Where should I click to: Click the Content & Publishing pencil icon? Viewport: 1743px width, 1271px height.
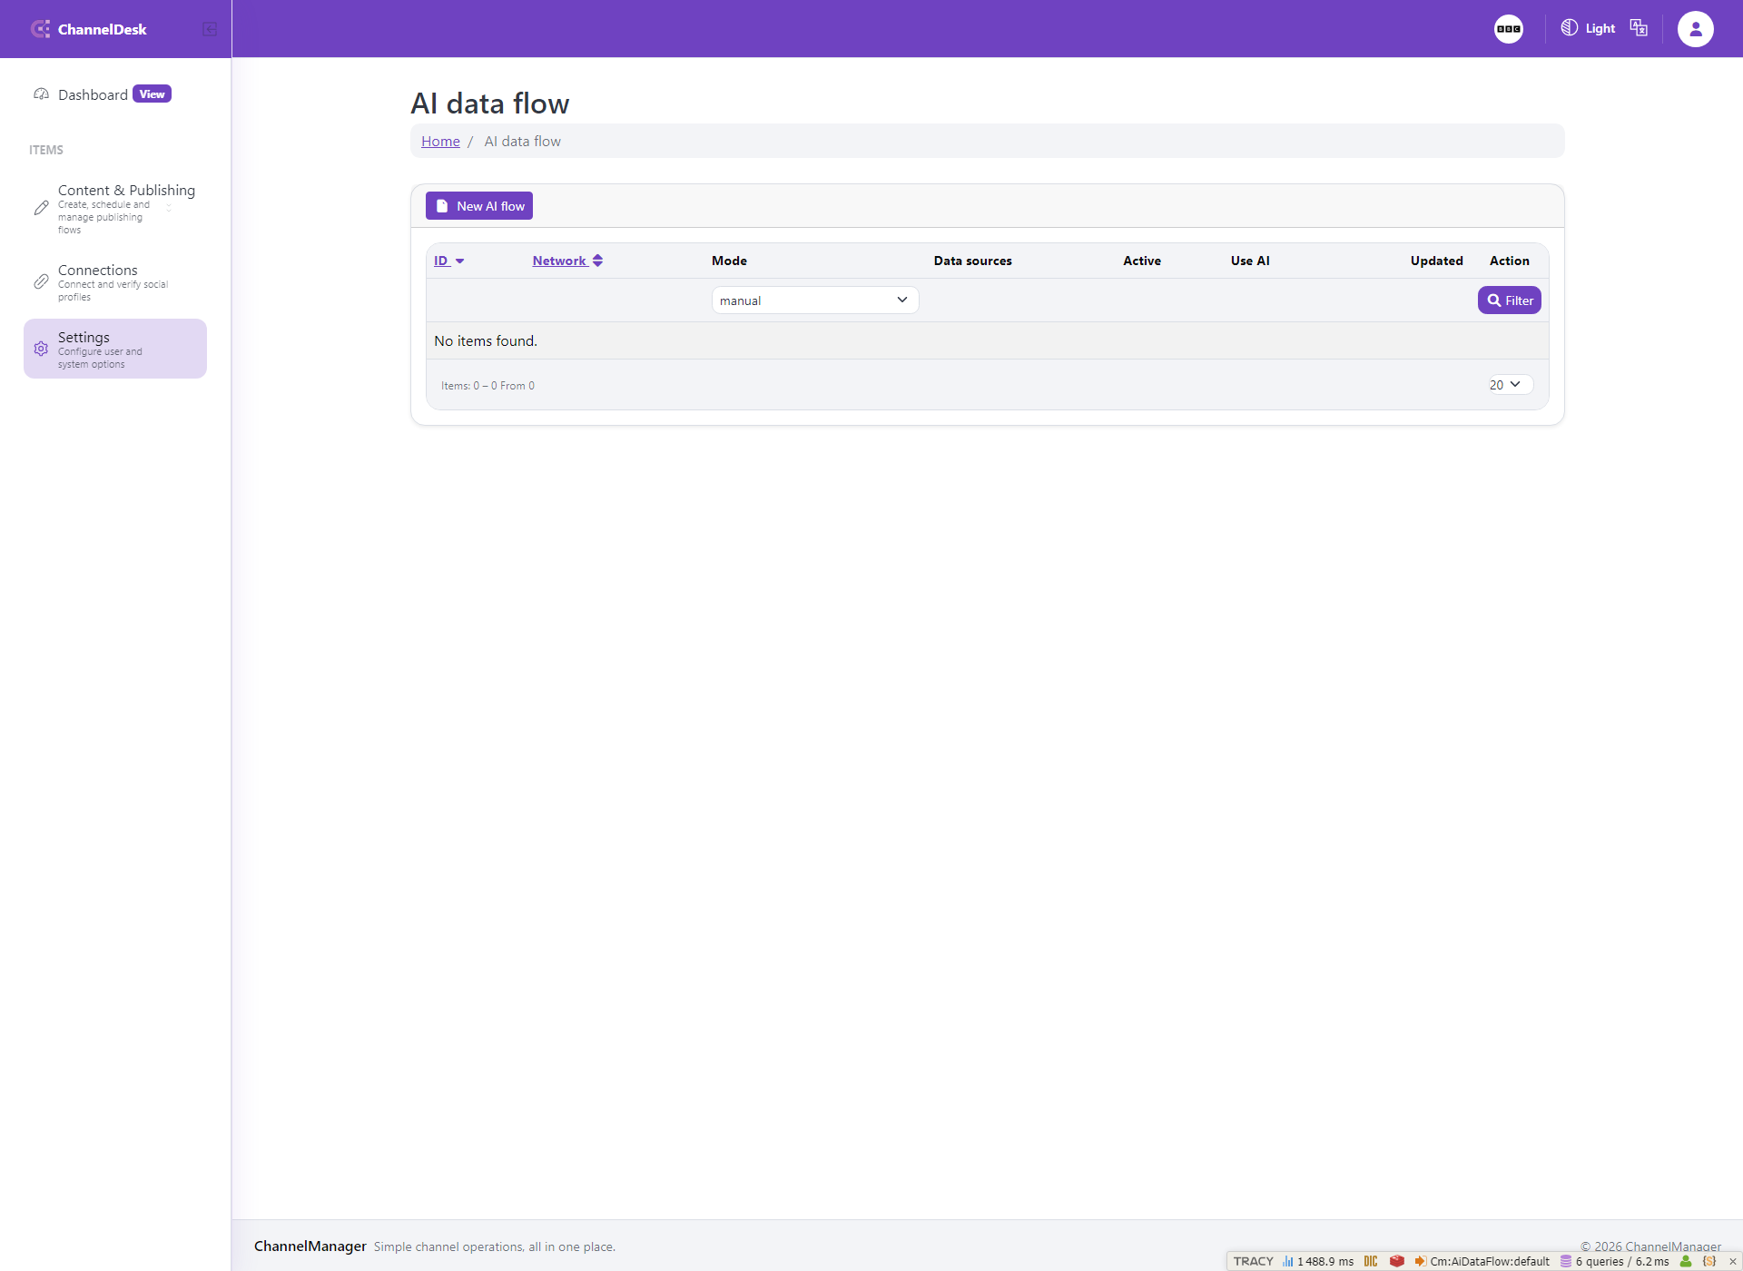(41, 208)
